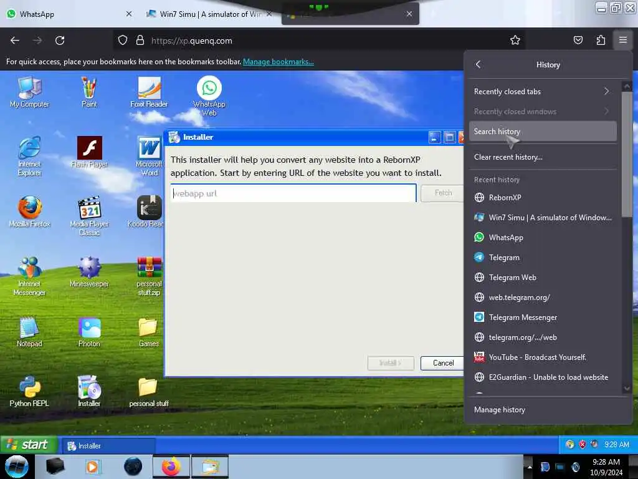Select Search history menu entry
This screenshot has height=479, width=638.
pos(543,131)
